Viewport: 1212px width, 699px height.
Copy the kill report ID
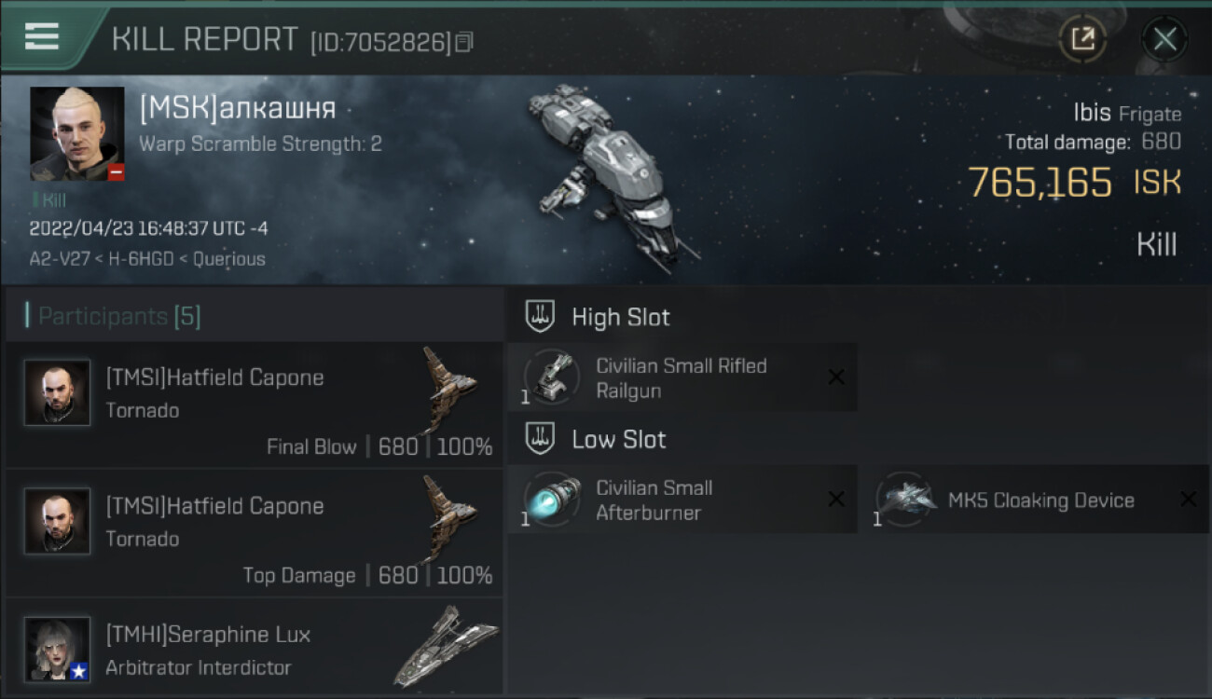pyautogui.click(x=464, y=42)
